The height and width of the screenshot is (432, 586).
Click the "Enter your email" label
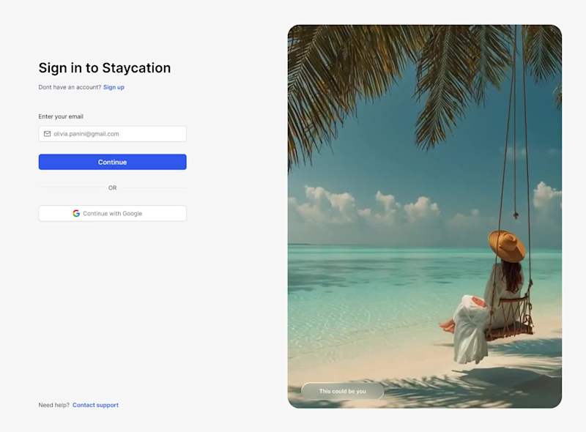point(61,116)
